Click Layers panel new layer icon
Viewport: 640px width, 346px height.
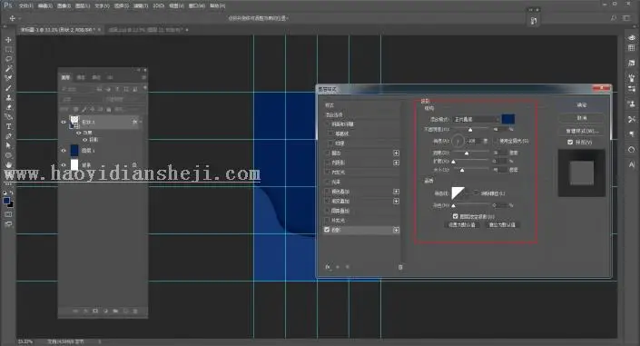pyautogui.click(x=125, y=311)
